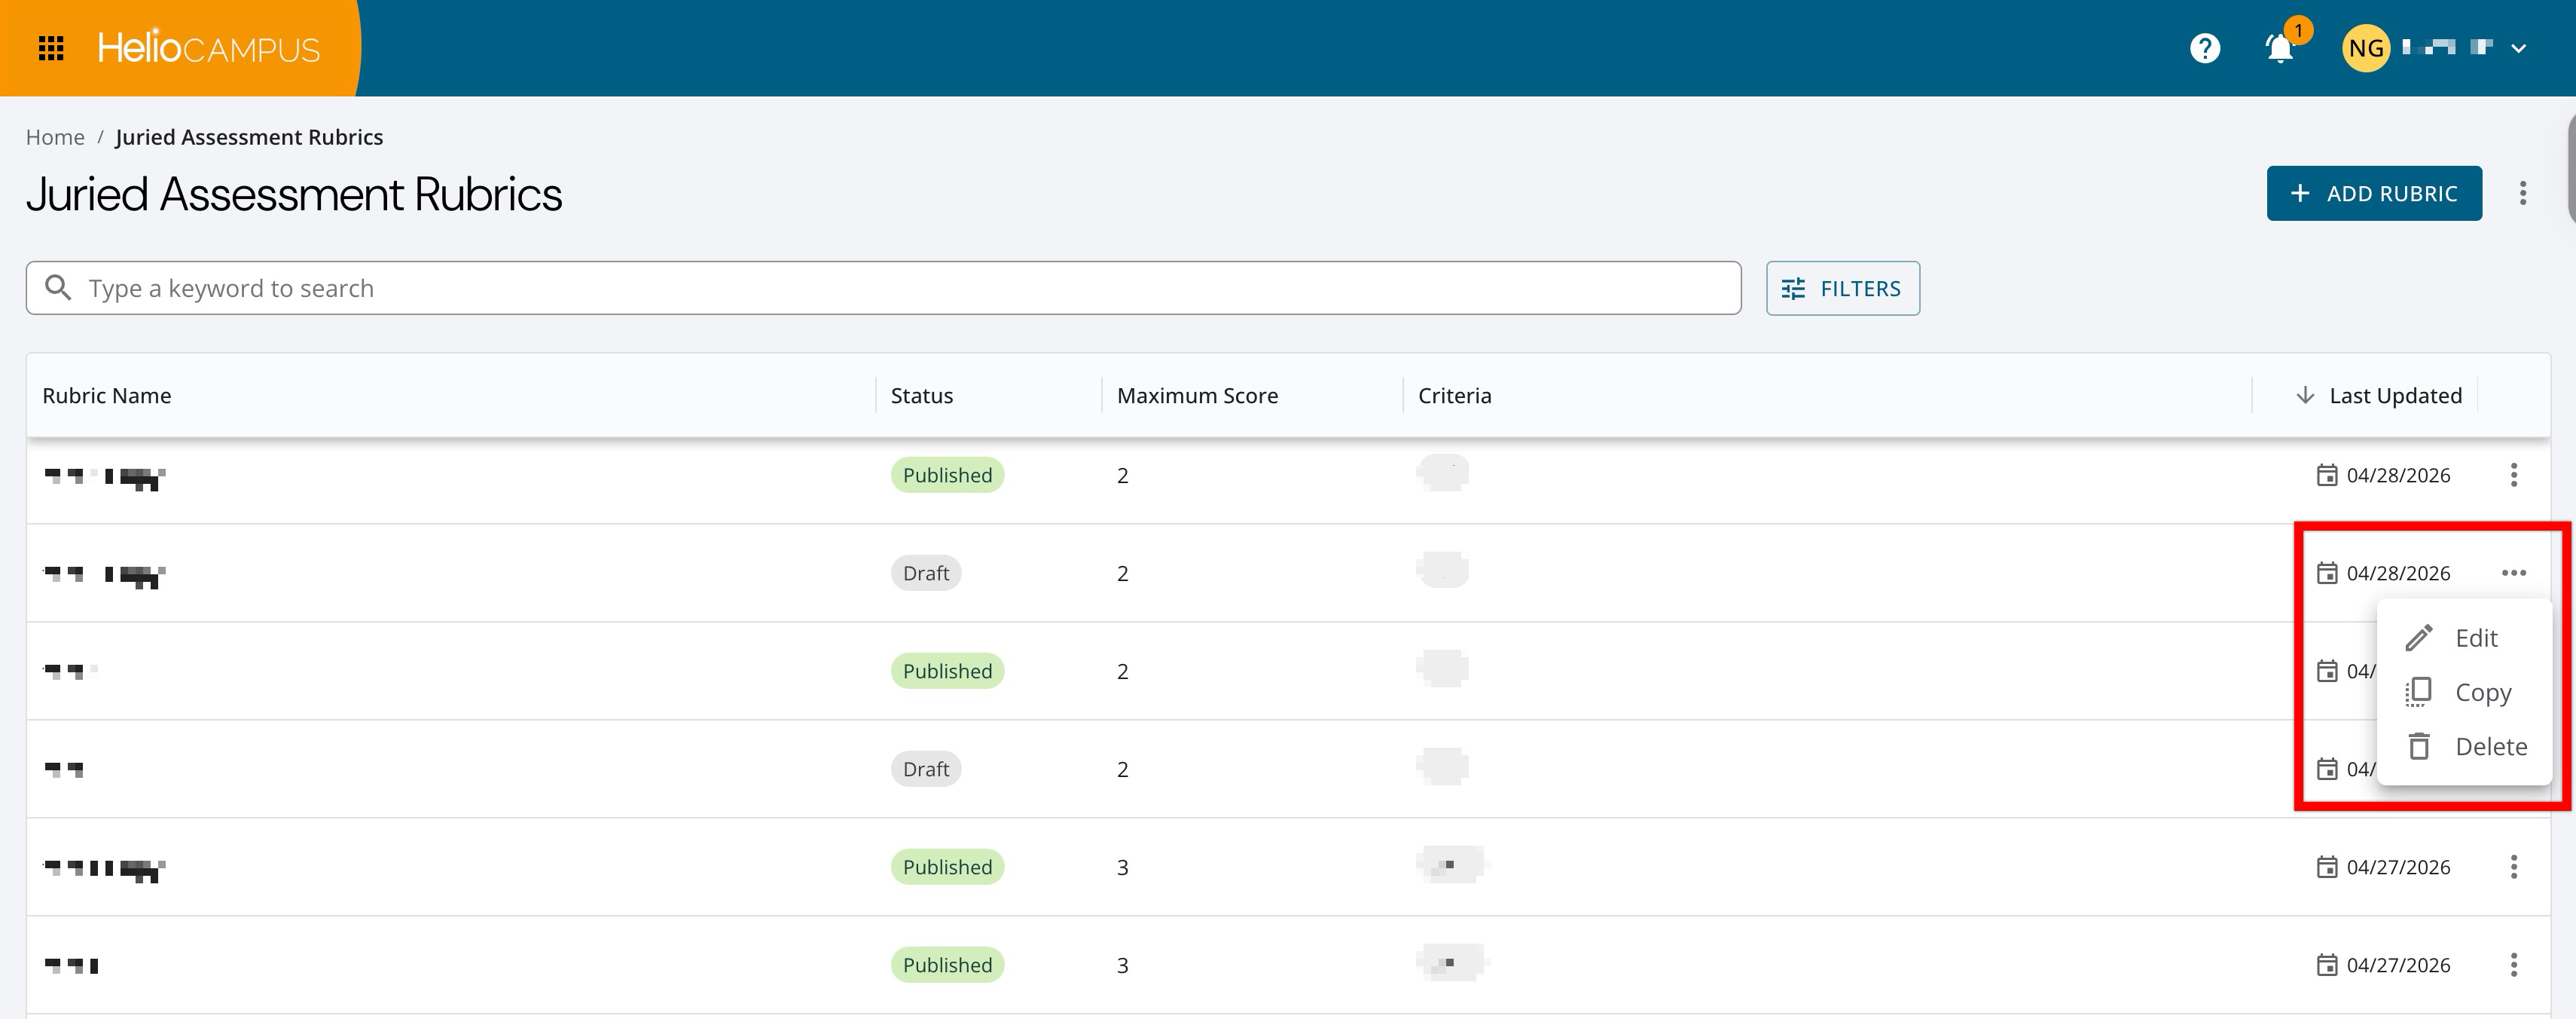Image resolution: width=2576 pixels, height=1019 pixels.
Task: Choose Delete from the row menu
Action: click(x=2464, y=745)
